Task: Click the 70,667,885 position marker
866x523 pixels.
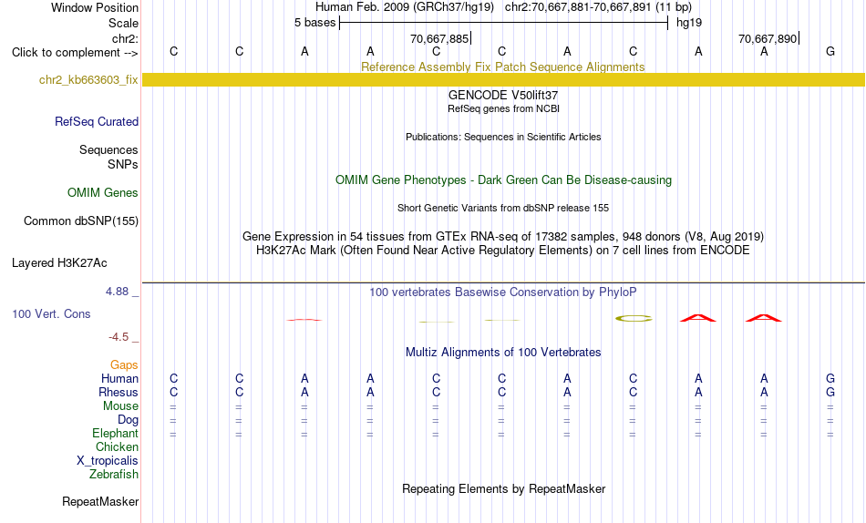Action: tap(440, 38)
